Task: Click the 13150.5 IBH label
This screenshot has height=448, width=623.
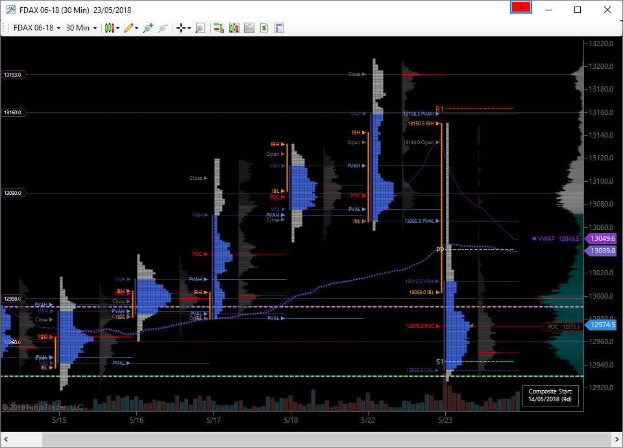Action: click(424, 123)
